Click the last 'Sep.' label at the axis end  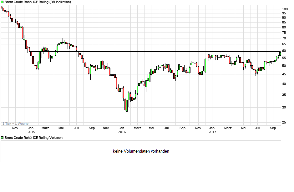(x=273, y=128)
